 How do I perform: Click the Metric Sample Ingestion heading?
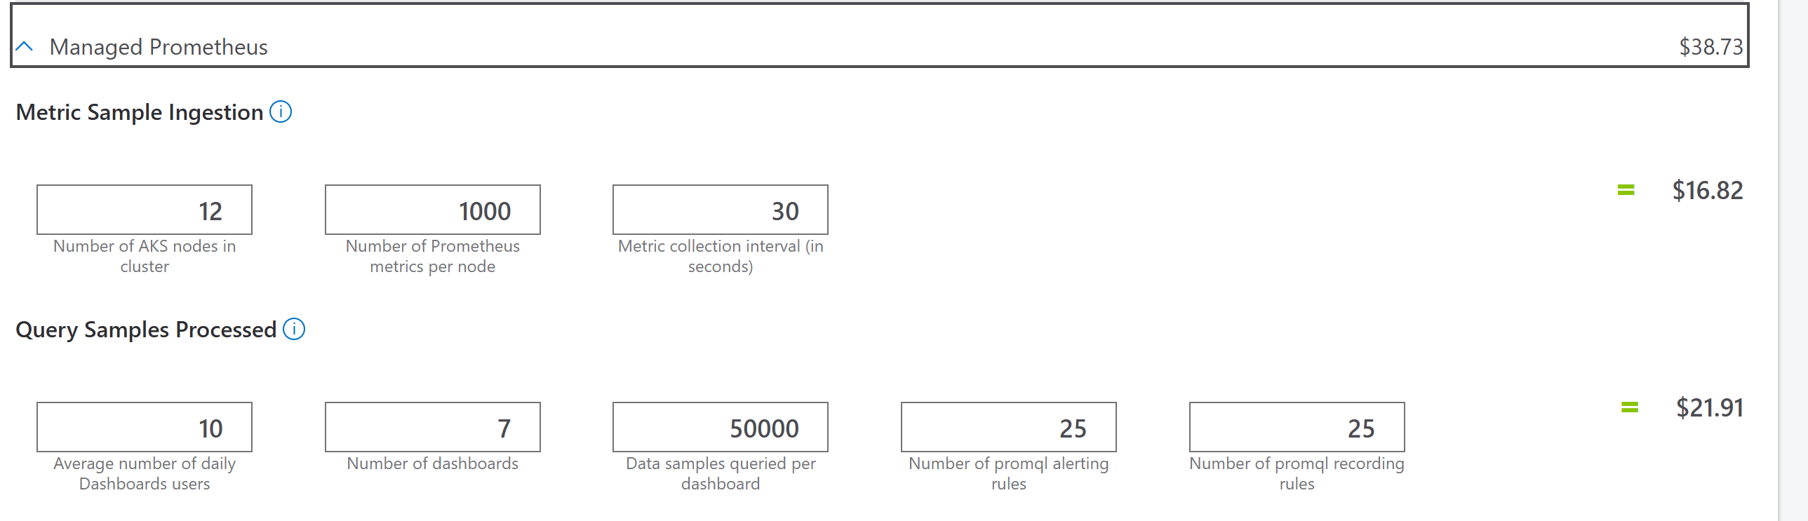(x=140, y=112)
